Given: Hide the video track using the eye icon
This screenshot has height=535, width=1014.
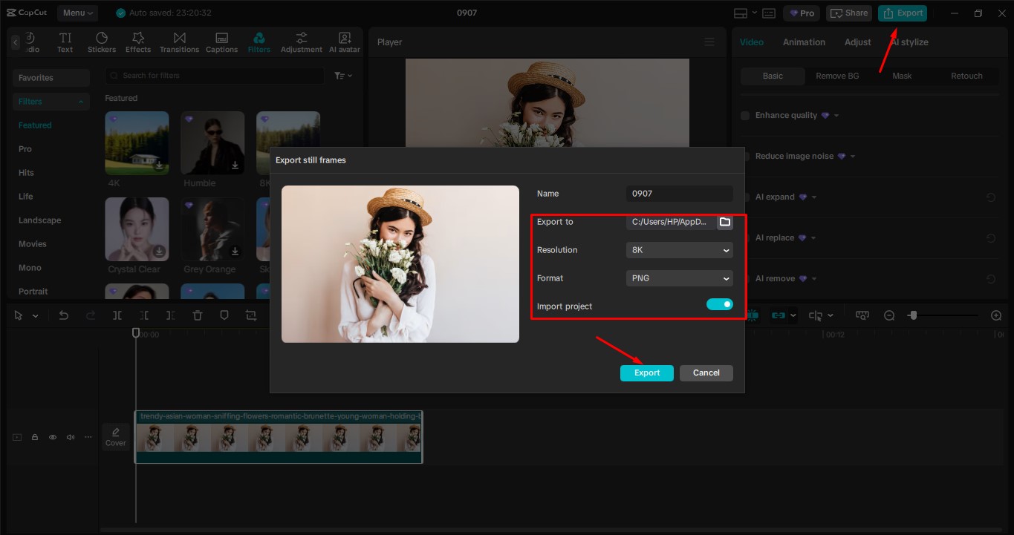Looking at the screenshot, I should (x=52, y=437).
